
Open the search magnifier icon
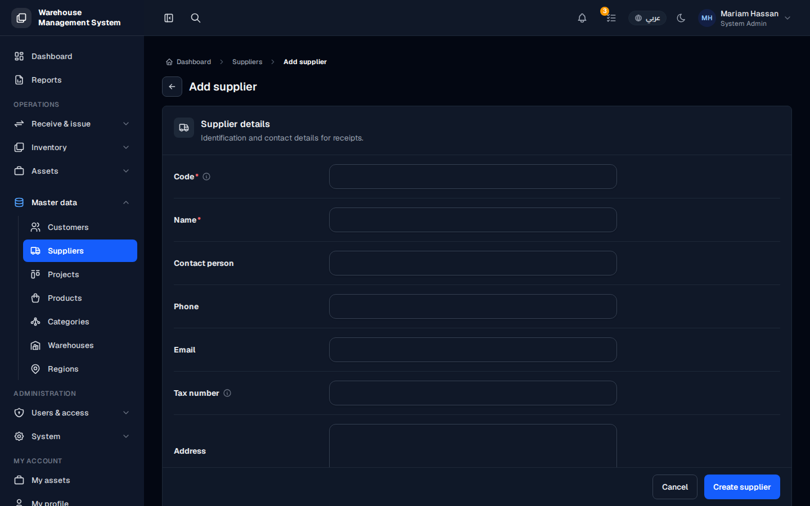pyautogui.click(x=196, y=18)
